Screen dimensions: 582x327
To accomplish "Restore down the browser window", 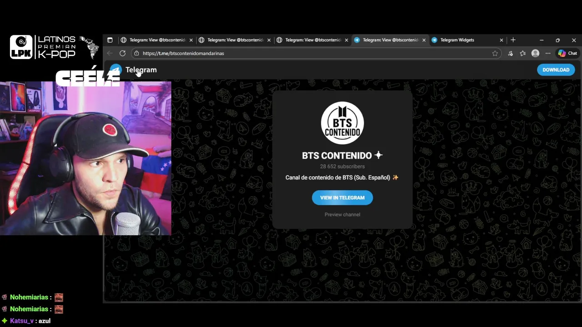I will [557, 40].
